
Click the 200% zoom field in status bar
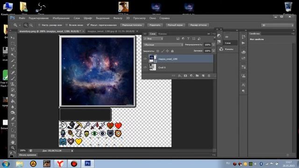point(23,151)
